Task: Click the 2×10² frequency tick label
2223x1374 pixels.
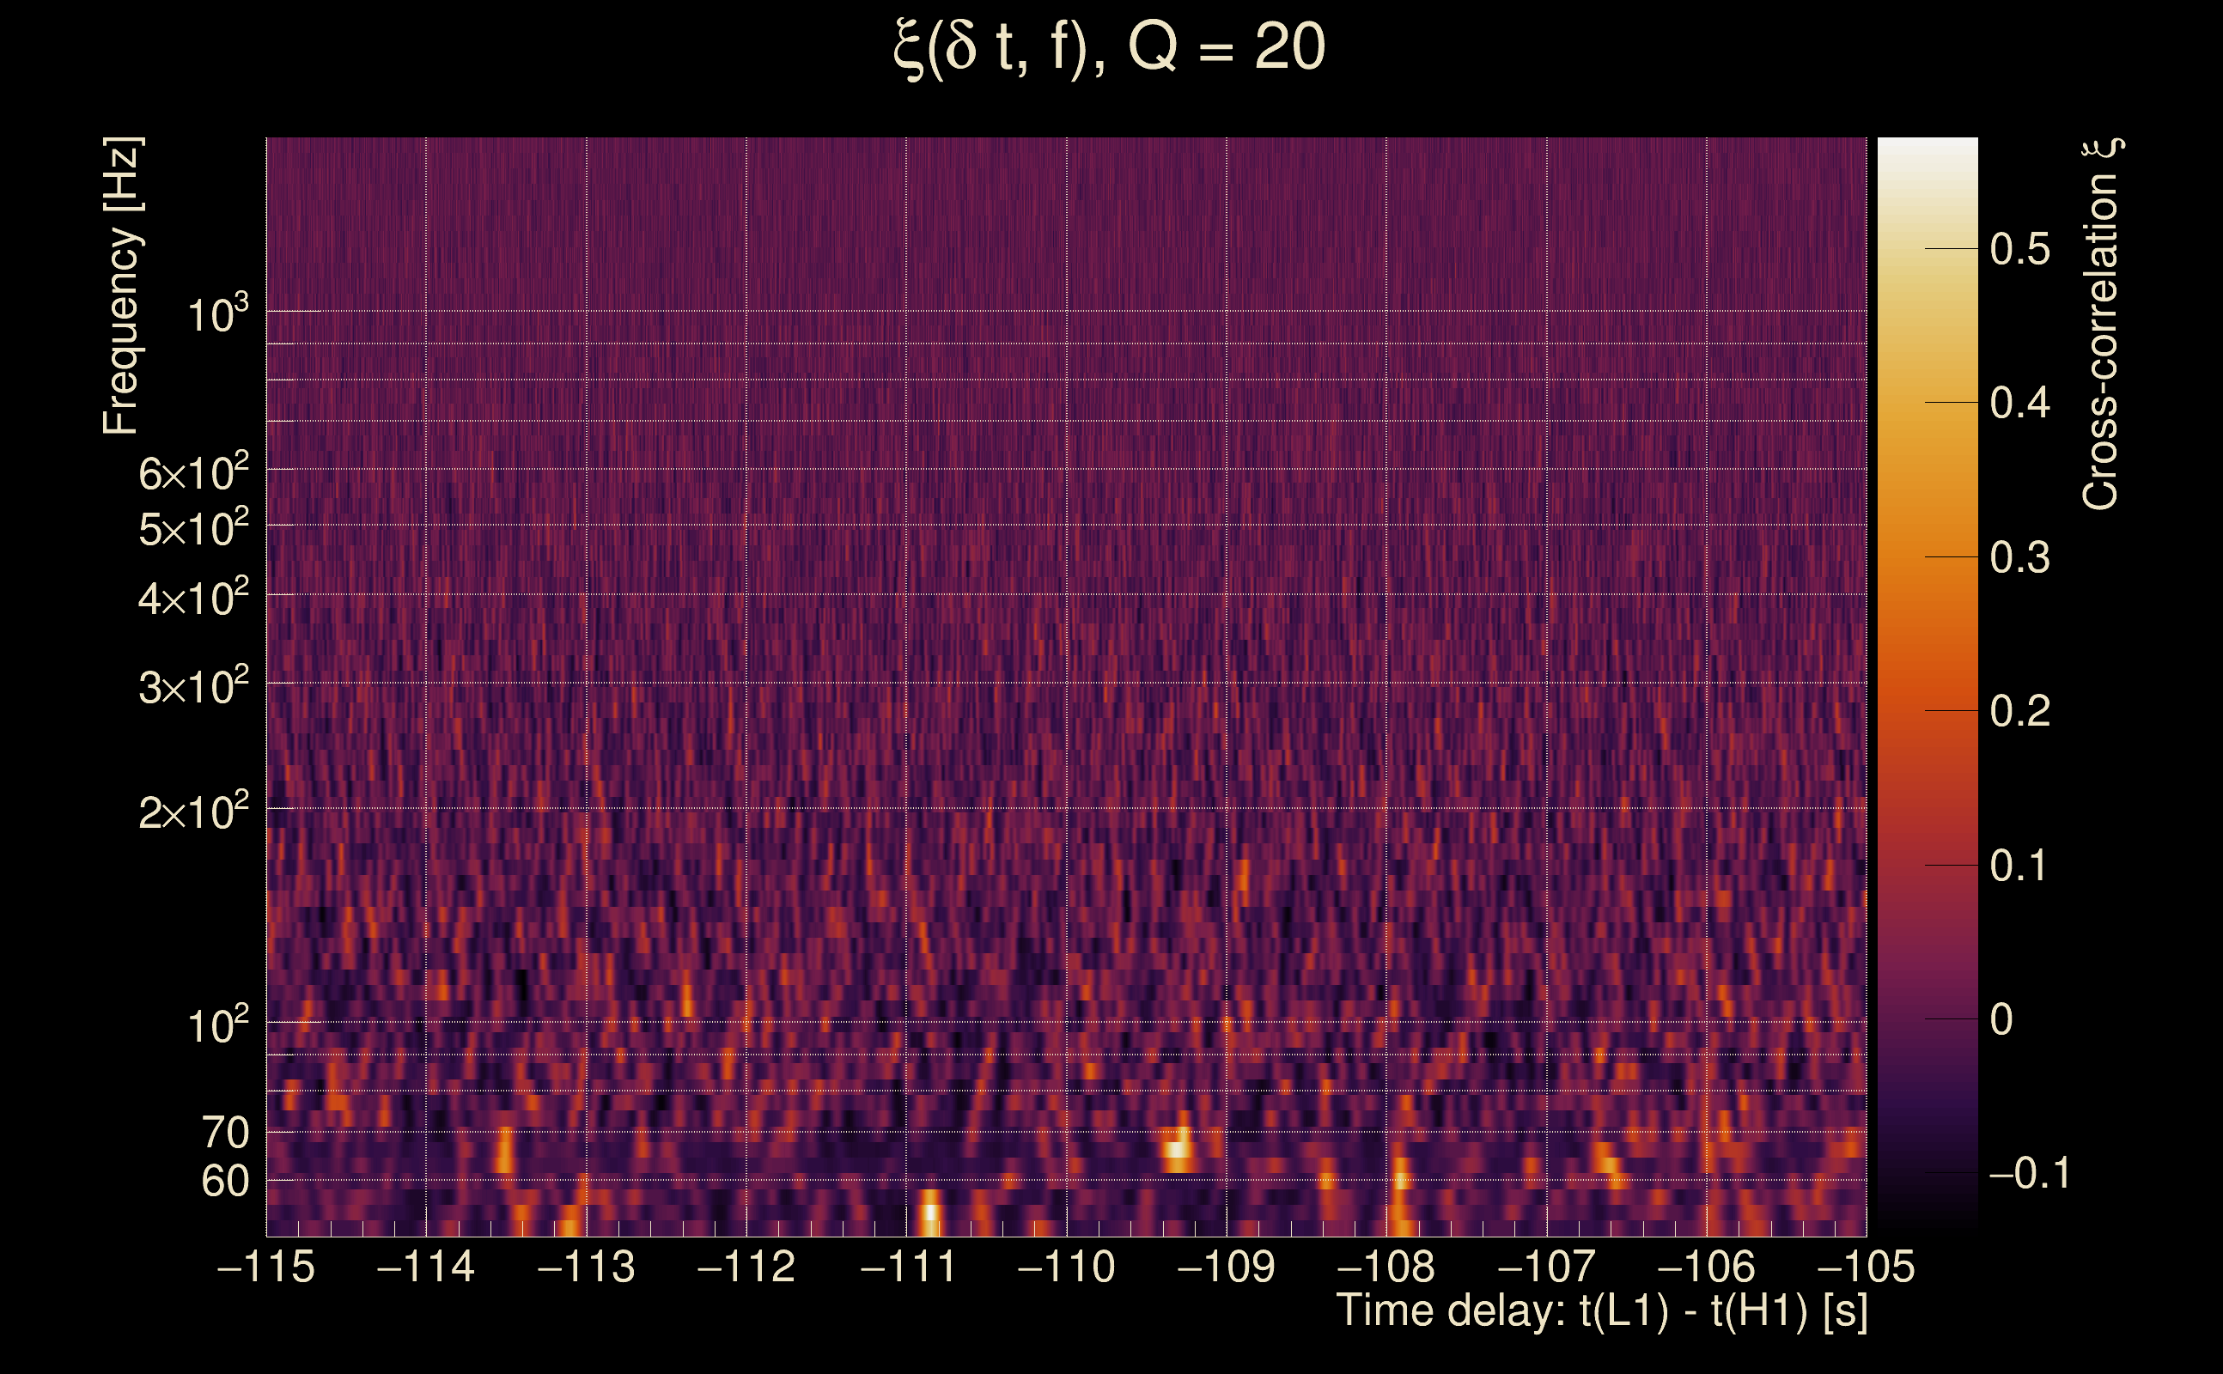Action: pos(193,811)
